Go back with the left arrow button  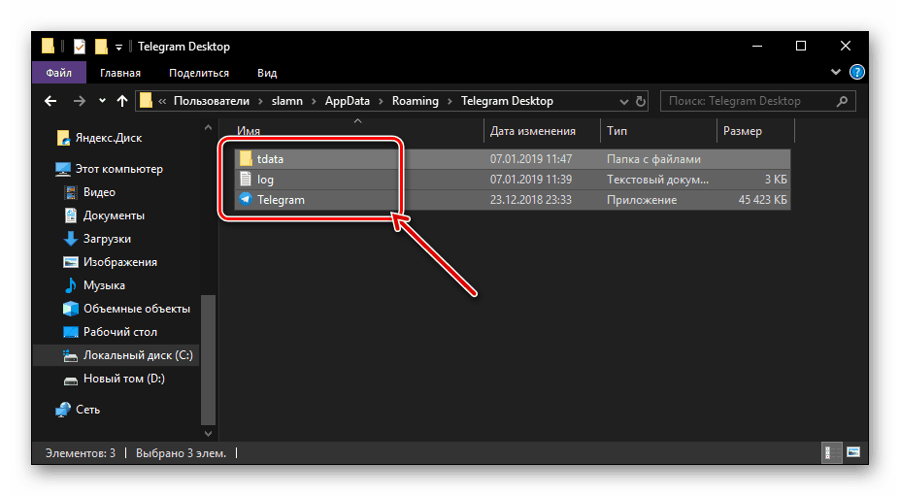50,101
